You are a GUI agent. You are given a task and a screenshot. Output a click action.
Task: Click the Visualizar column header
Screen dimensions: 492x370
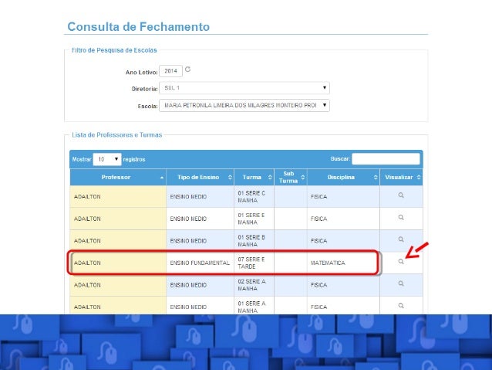click(401, 178)
